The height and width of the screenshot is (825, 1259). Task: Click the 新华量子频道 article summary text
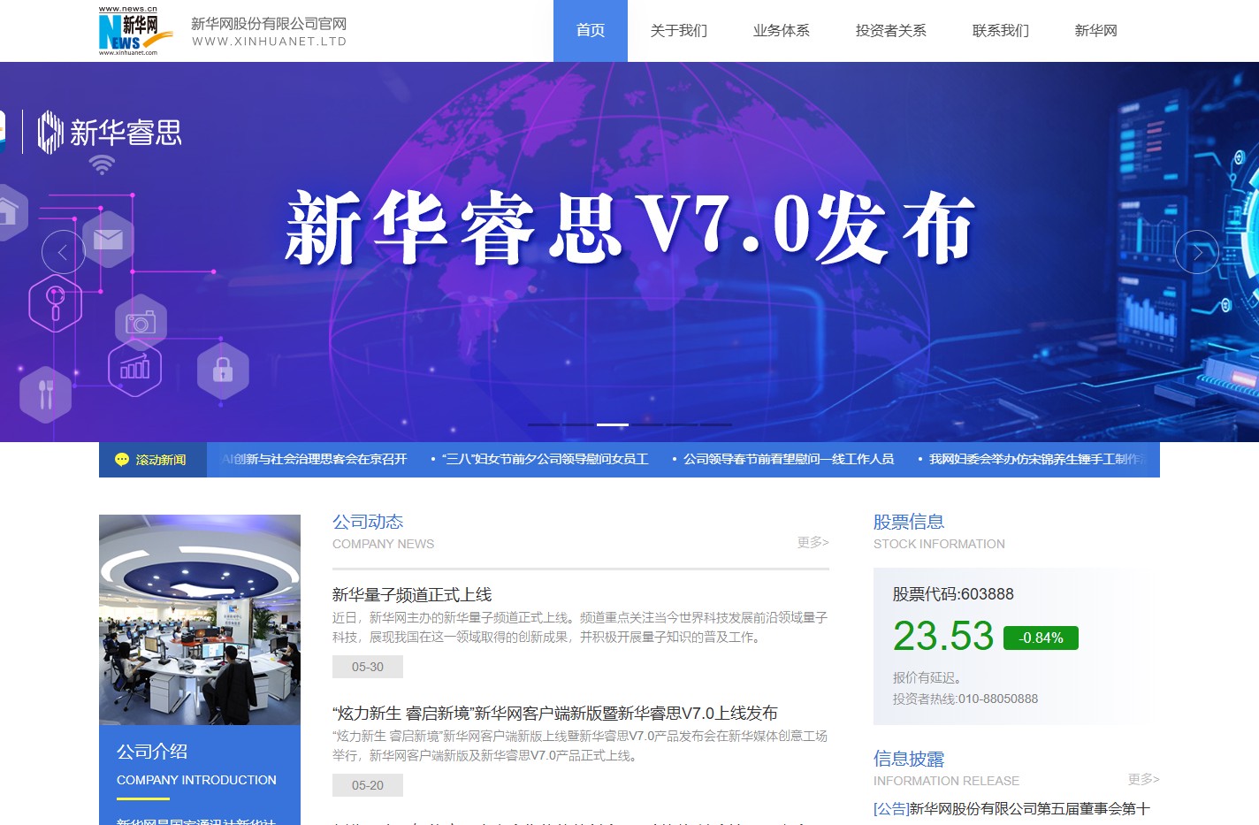[x=580, y=627]
